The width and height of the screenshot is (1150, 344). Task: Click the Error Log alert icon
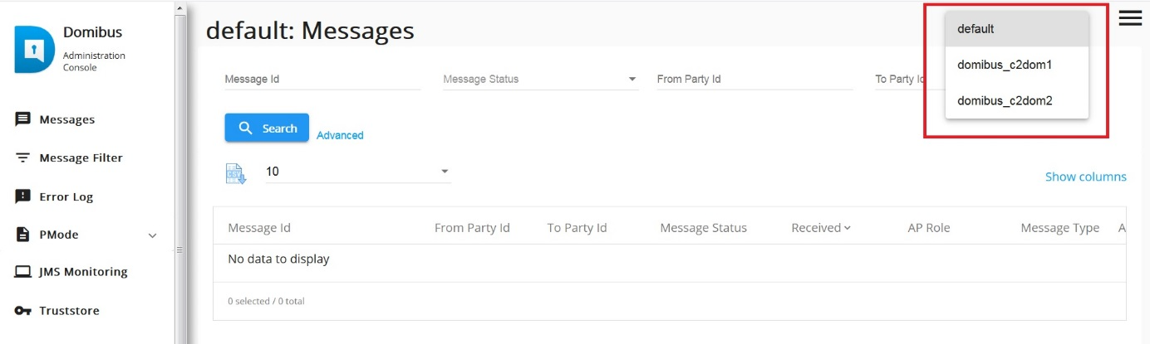point(23,196)
